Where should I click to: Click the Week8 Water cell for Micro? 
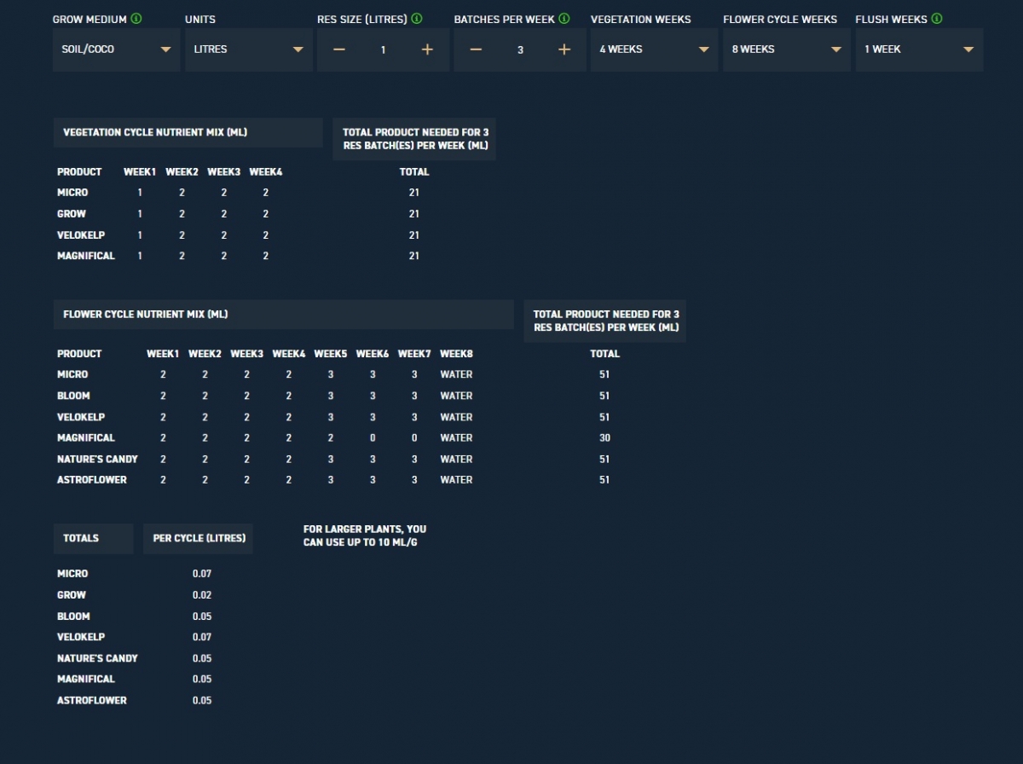click(456, 374)
